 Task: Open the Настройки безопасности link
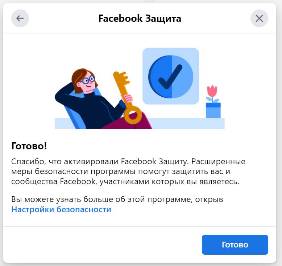coord(61,209)
